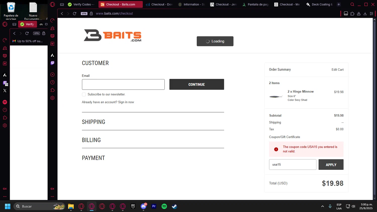The height and width of the screenshot is (212, 377).
Task: Click the taskbar Buscar search box
Action: [x=39, y=206]
